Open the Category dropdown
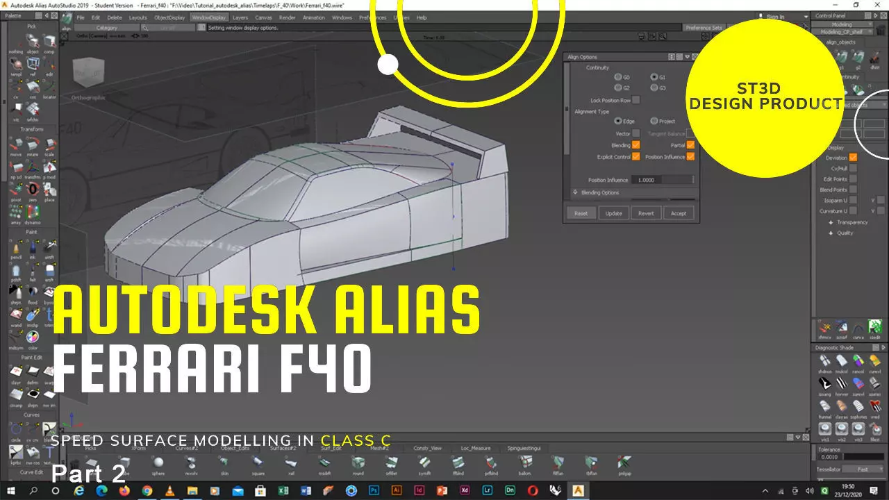 coord(107,28)
